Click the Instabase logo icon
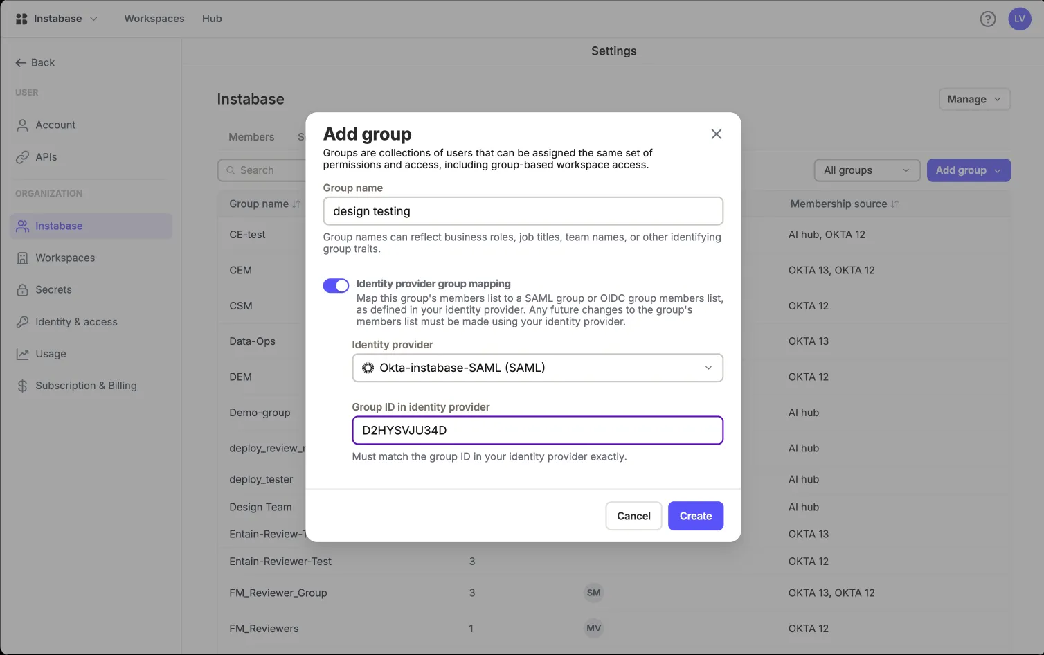 pyautogui.click(x=21, y=19)
